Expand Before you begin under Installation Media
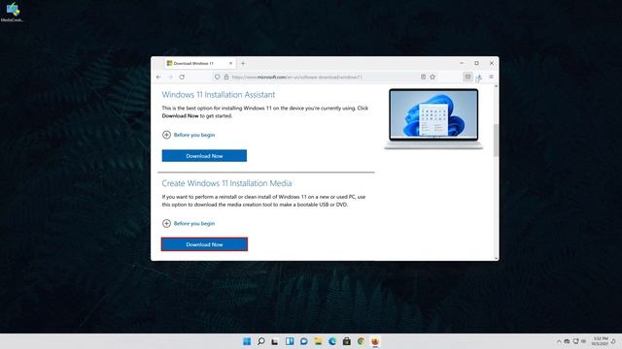 pyautogui.click(x=189, y=224)
